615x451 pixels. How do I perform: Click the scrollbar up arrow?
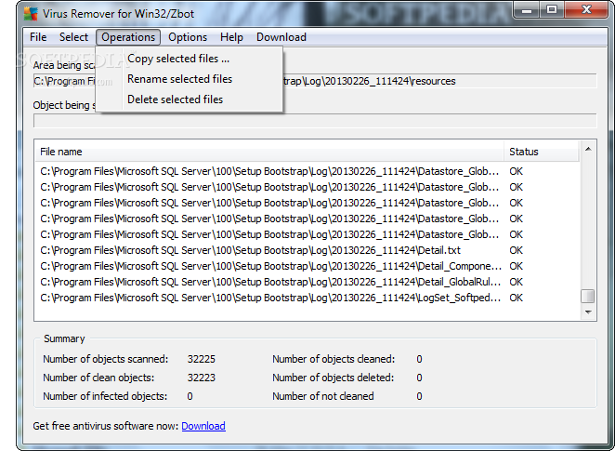click(x=588, y=149)
